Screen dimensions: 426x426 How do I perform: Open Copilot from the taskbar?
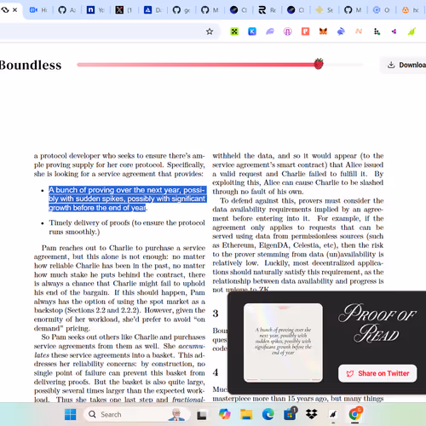coord(224,414)
